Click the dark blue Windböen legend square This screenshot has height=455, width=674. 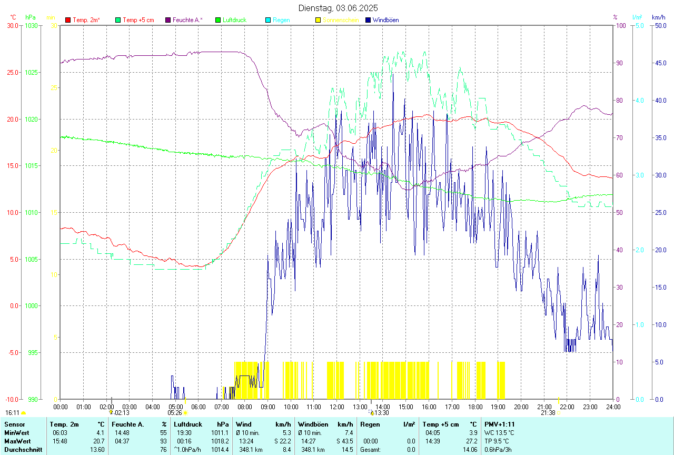(368, 20)
